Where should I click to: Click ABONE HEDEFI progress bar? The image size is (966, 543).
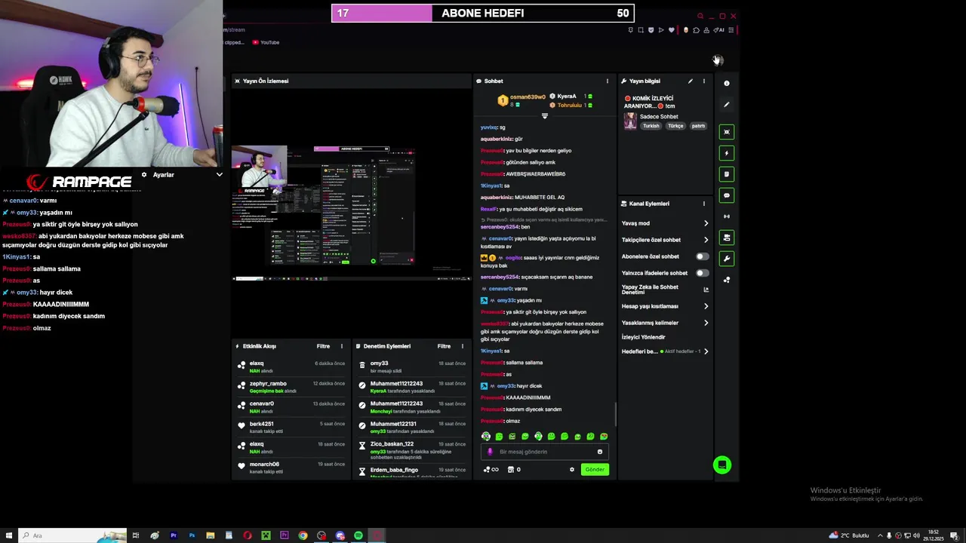(483, 13)
